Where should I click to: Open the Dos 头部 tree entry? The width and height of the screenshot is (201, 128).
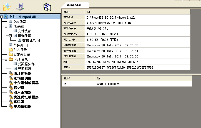click(20, 21)
